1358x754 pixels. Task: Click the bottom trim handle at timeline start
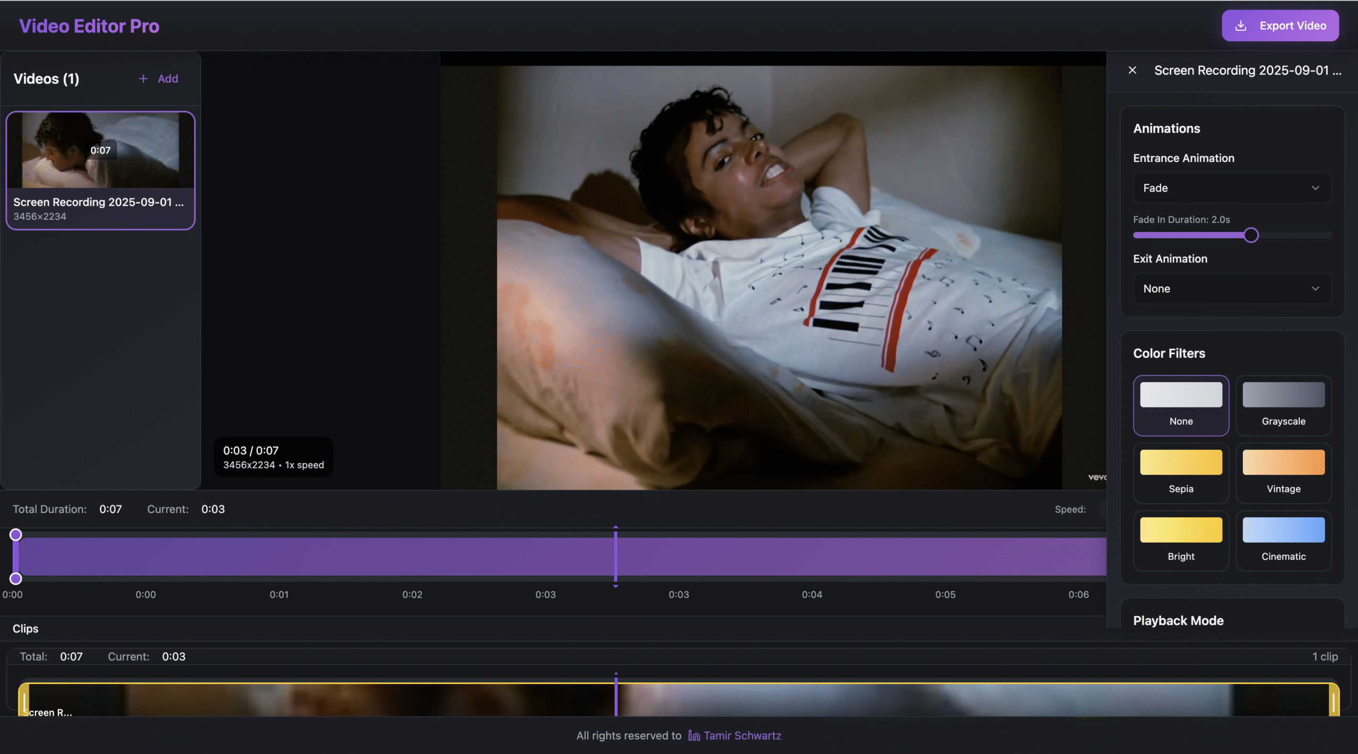16,578
